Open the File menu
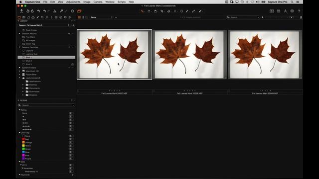319x179 pixels. point(45,2)
